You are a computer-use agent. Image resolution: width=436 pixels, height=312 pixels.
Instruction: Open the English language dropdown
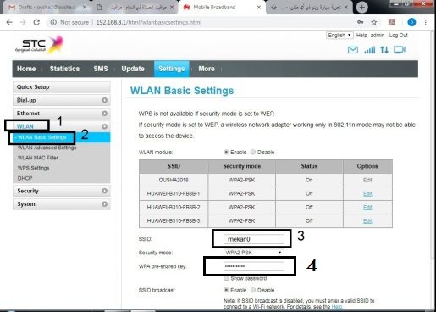(x=339, y=36)
